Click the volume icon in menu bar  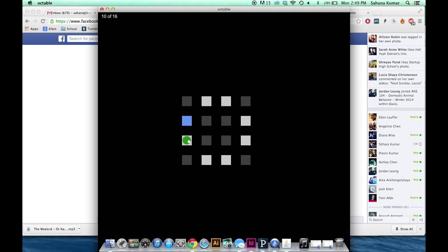pos(308,3)
